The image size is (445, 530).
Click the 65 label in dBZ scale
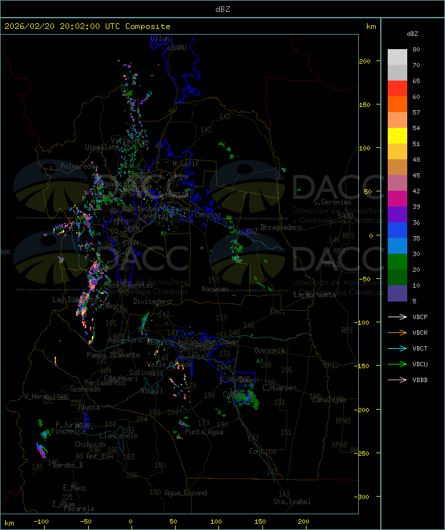click(416, 81)
